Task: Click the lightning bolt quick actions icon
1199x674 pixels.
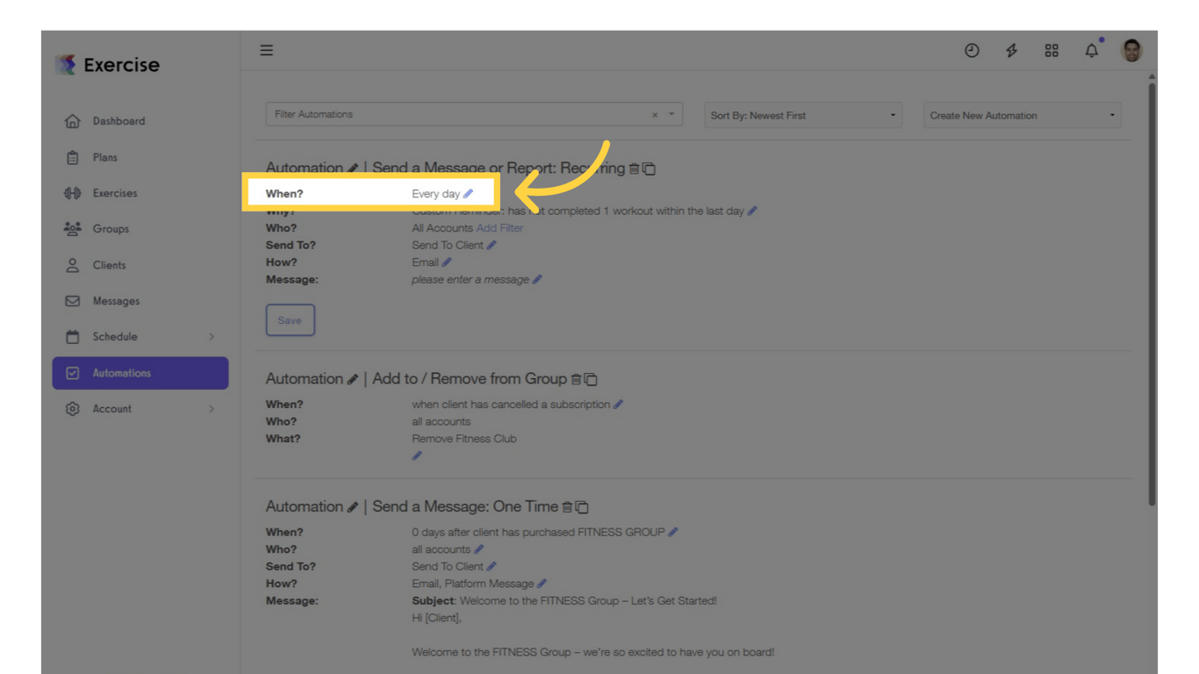Action: (x=1011, y=50)
